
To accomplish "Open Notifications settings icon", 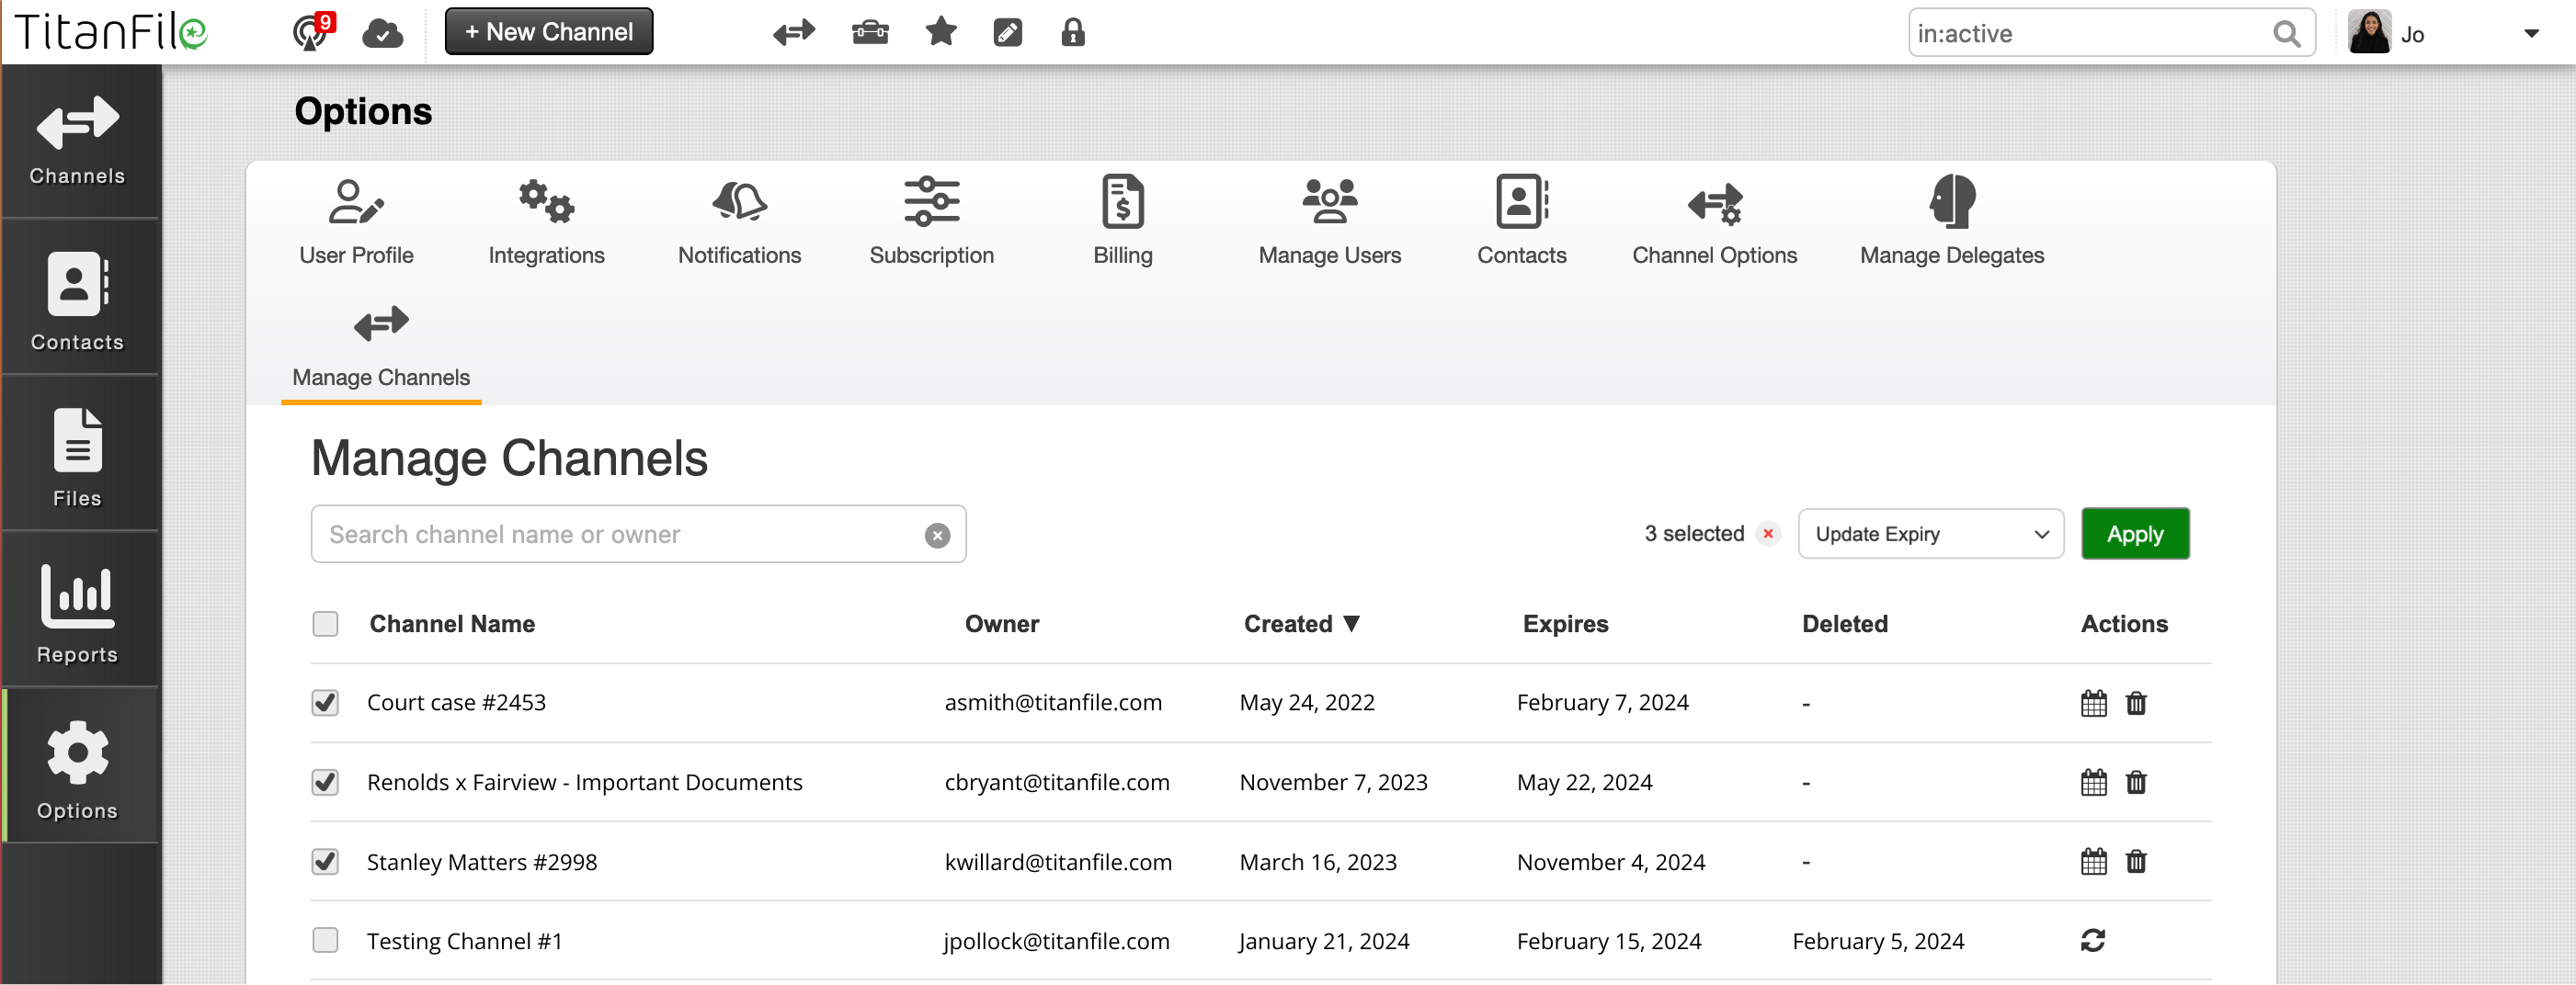I will (x=739, y=220).
